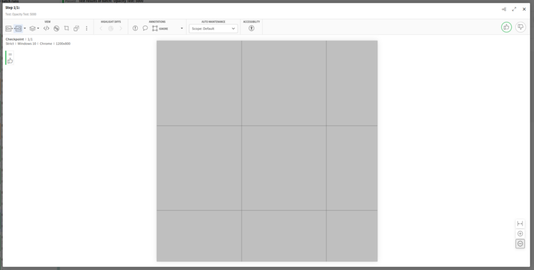The image size is (534, 270).
Task: Open the Scope: Default dropdown
Action: coord(213,28)
